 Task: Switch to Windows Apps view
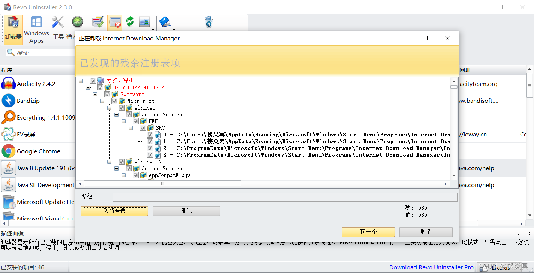coord(36,29)
